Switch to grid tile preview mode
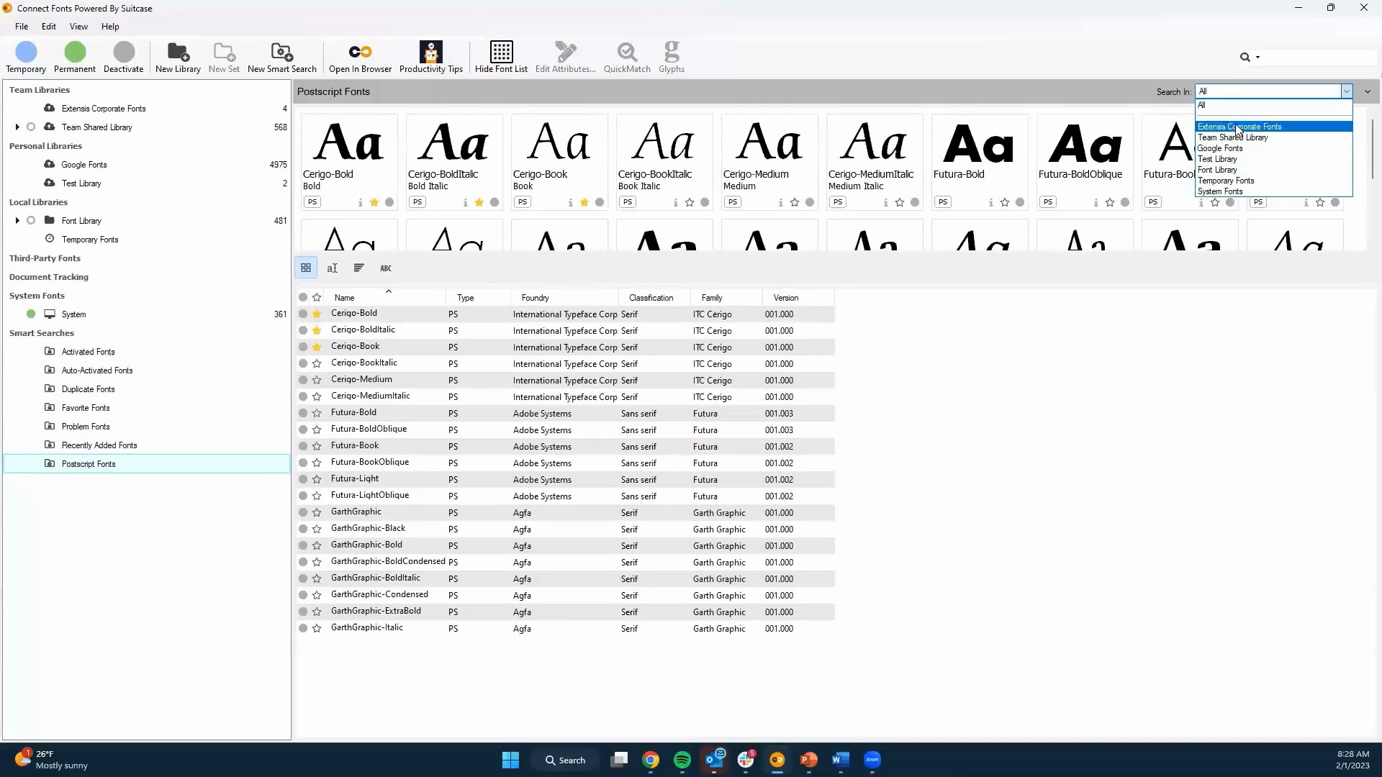1382x777 pixels. [306, 268]
